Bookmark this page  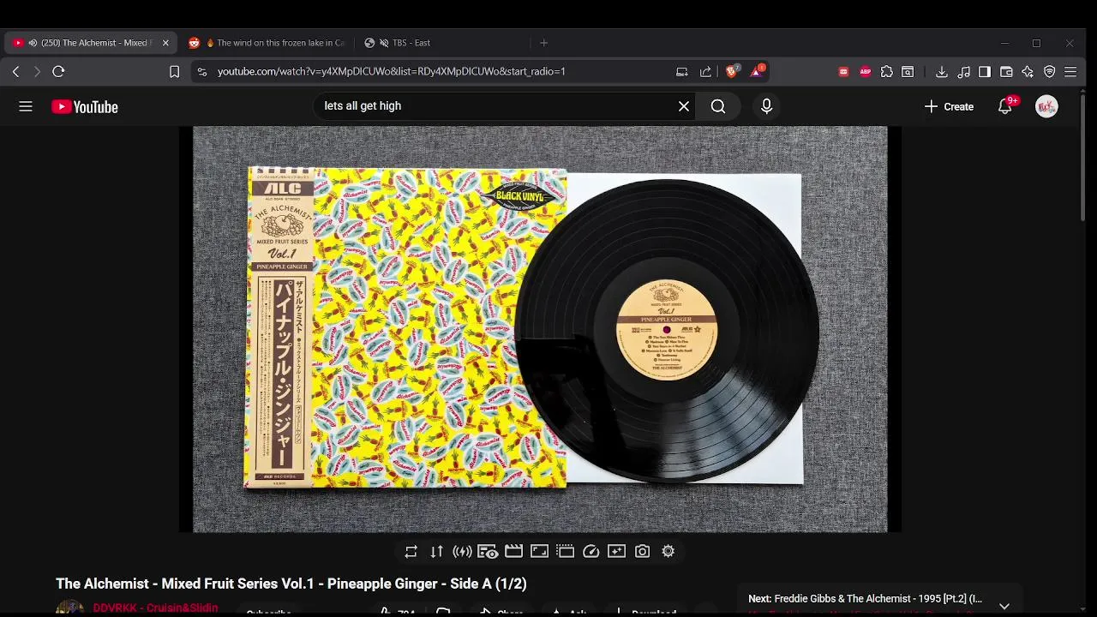tap(174, 72)
